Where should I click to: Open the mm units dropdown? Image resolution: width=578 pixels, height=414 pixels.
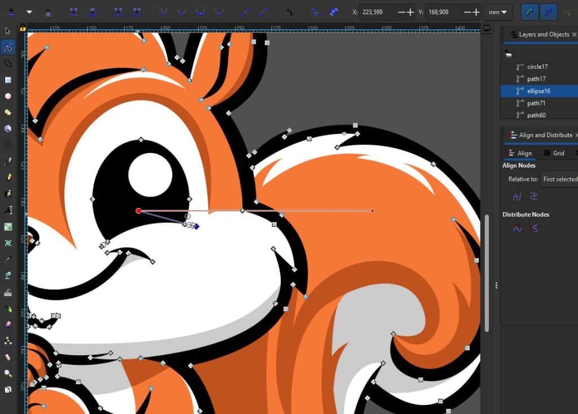point(498,12)
